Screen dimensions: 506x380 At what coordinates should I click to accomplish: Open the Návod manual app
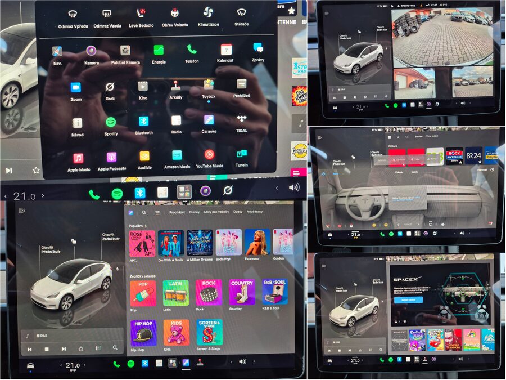77,123
